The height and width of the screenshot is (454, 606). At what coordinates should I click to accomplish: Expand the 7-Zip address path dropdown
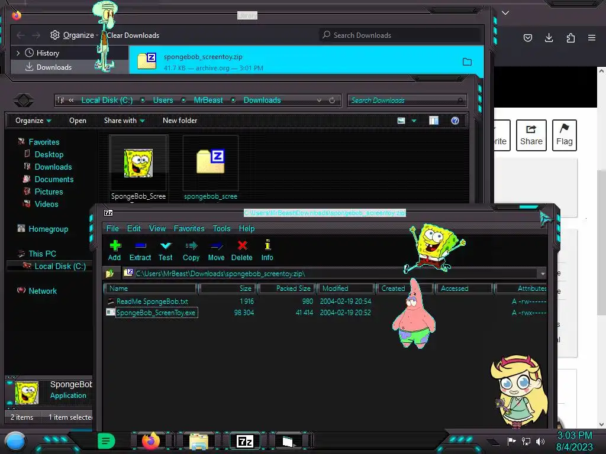click(x=543, y=274)
